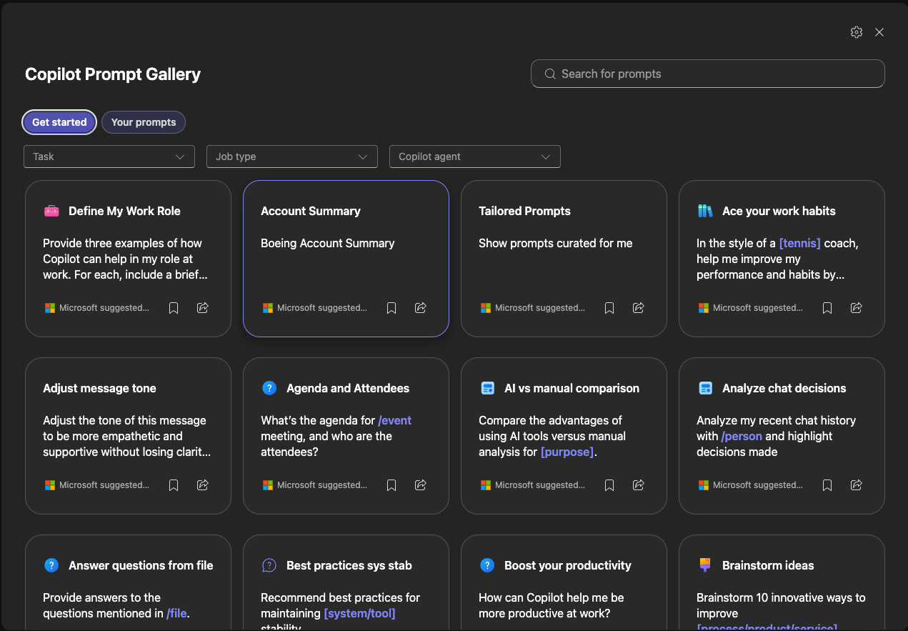Image resolution: width=908 pixels, height=631 pixels.
Task: Click the Answer questions from file title
Action: coord(141,565)
